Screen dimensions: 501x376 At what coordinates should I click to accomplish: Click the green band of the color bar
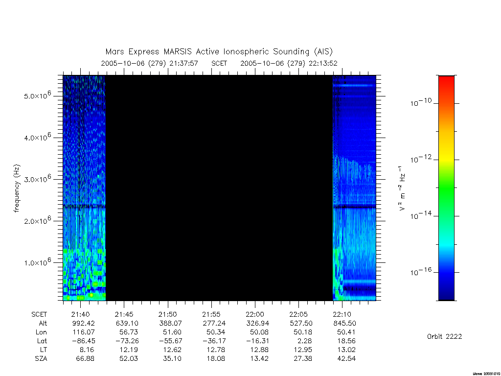click(446, 188)
